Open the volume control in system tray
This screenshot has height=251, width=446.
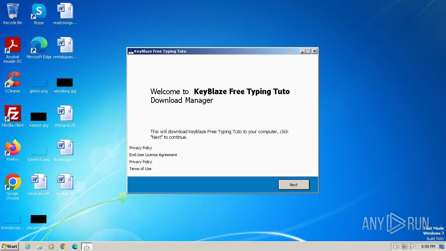point(396,246)
